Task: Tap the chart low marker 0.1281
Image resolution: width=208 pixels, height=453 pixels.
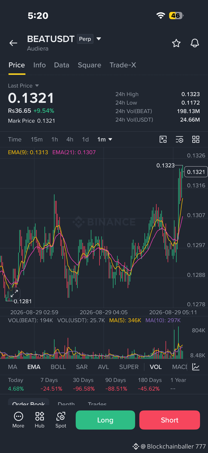Action: [x=23, y=301]
